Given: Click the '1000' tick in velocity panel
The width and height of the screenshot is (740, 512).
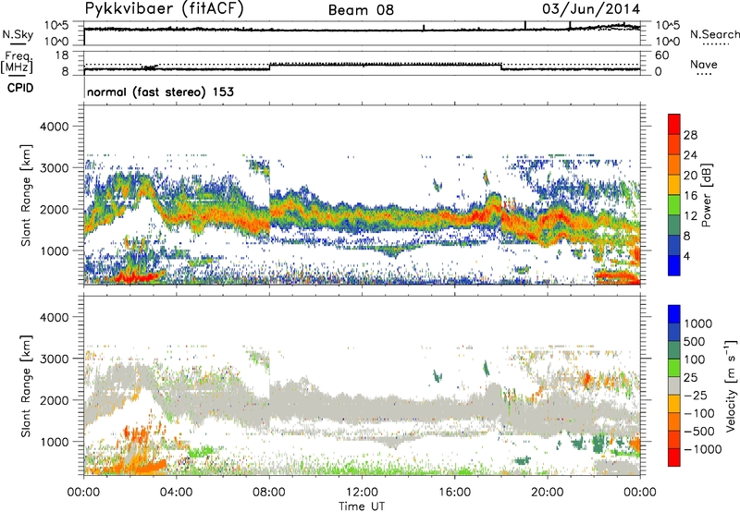Looking at the screenshot, I should click(x=54, y=442).
